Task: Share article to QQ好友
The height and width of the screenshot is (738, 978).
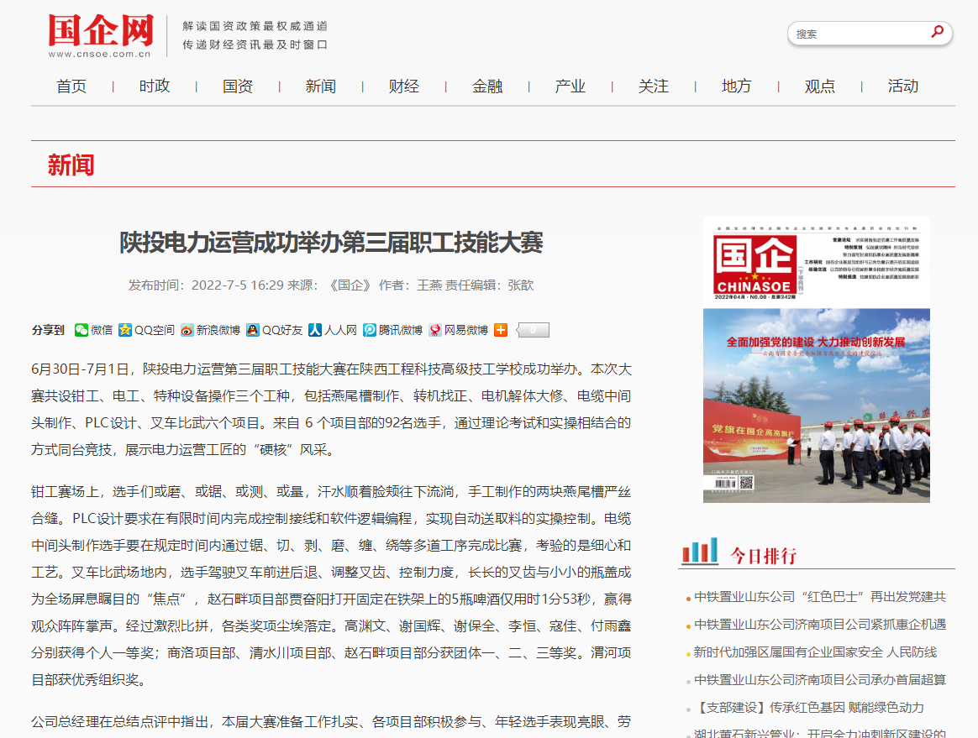Action: 274,330
